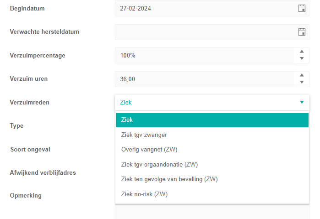The image size is (320, 219).
Task: Increase Verzuim uren with the up arrow
Action: tap(302, 75)
